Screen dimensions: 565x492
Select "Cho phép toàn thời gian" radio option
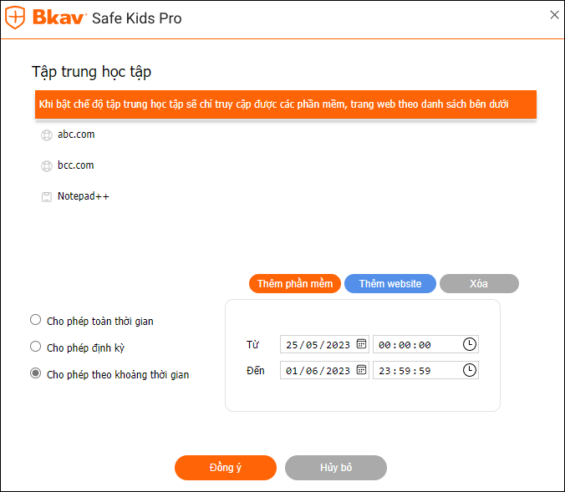(x=35, y=320)
